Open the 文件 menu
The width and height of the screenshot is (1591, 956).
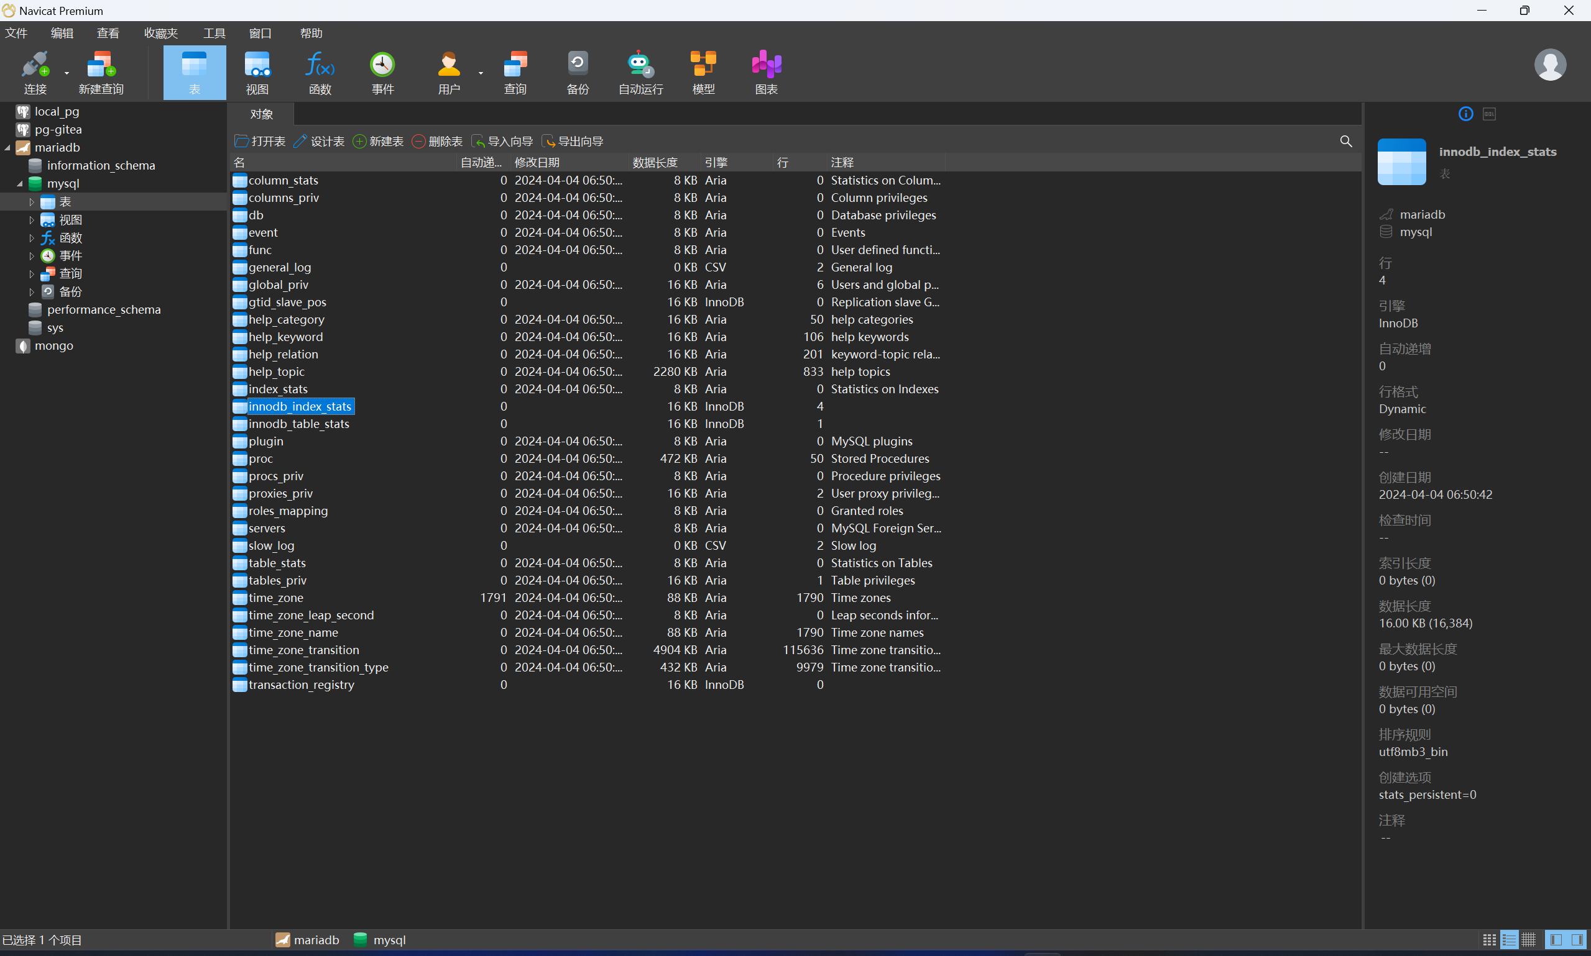pos(16,33)
